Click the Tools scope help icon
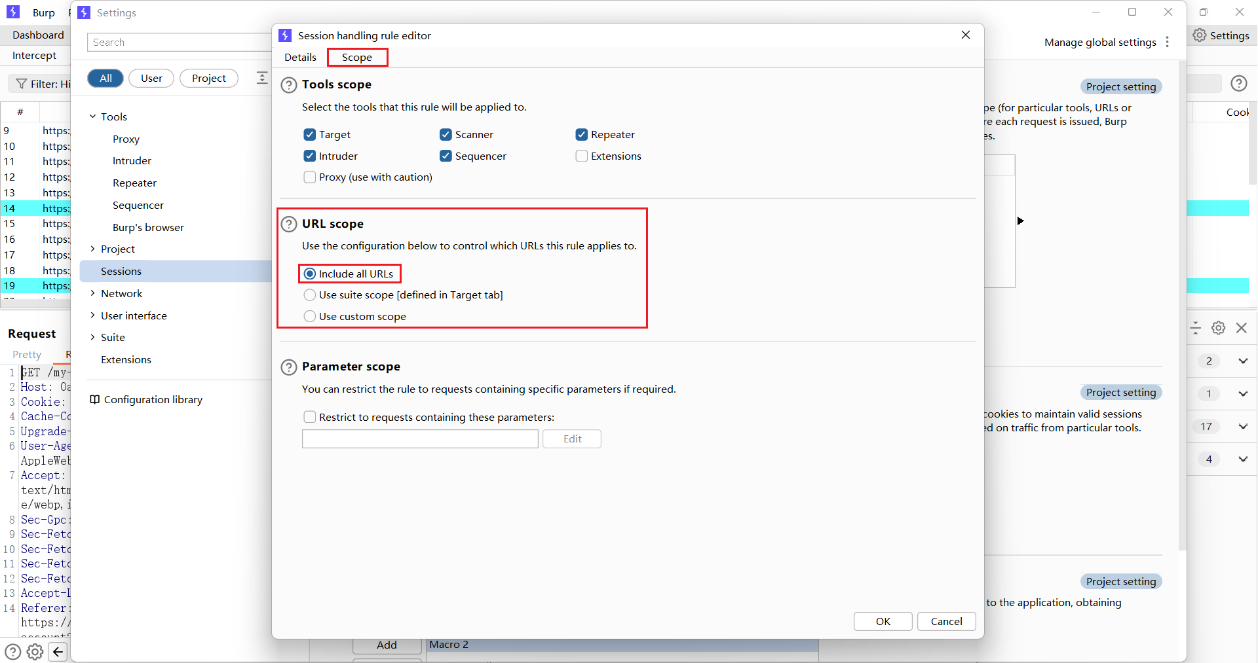1258x663 pixels. click(289, 85)
